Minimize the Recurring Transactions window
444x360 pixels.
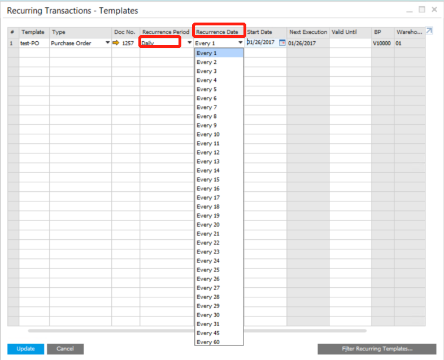pos(409,10)
